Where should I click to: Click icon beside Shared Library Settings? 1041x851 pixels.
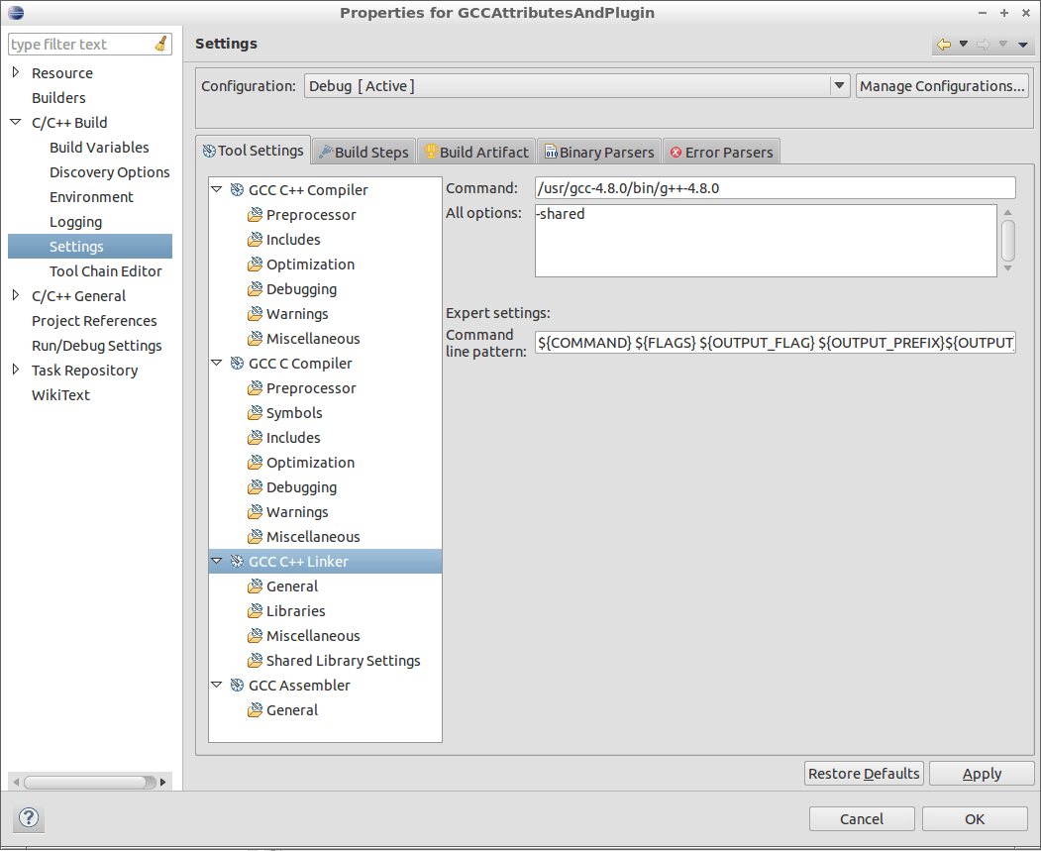click(255, 661)
